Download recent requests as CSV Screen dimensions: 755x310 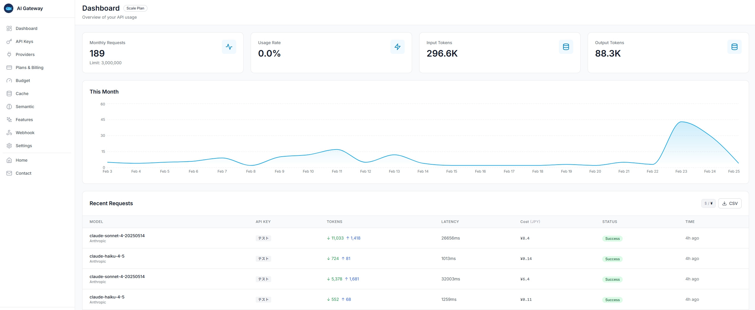point(730,203)
